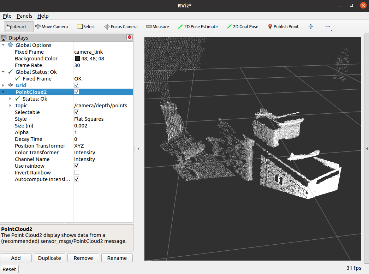Open the Panels menu
Image resolution: width=369 pixels, height=274 pixels.
point(24,16)
